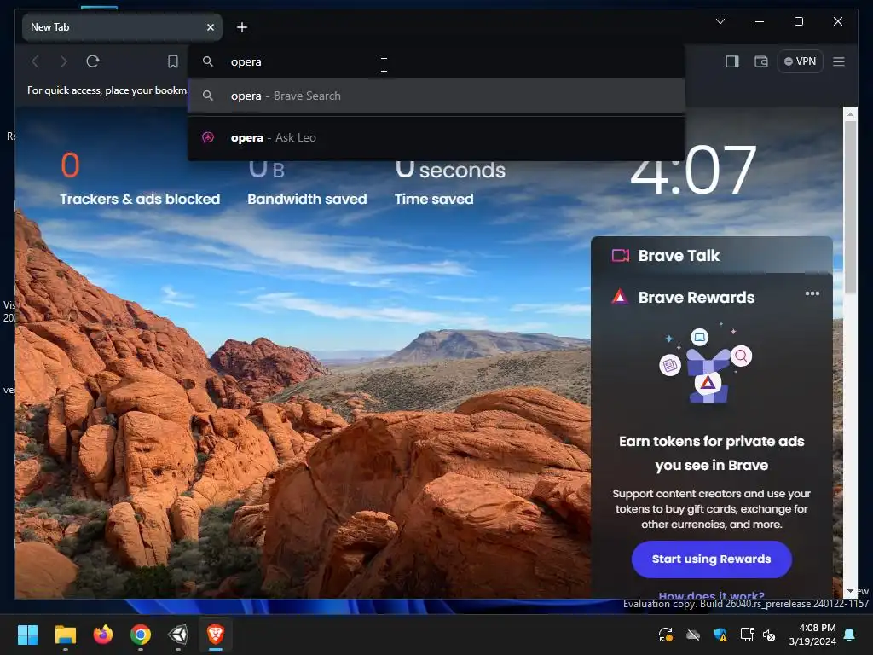Open the Brave VPN button
Image resolution: width=873 pixels, height=655 pixels.
800,61
